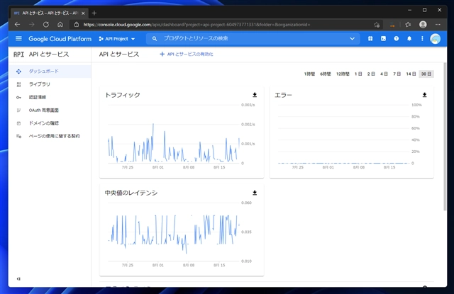Select the 14日 time range
The image size is (454, 294).
[411, 74]
